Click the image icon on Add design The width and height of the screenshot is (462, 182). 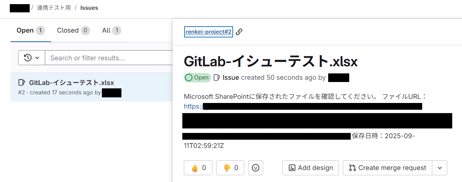pyautogui.click(x=292, y=168)
